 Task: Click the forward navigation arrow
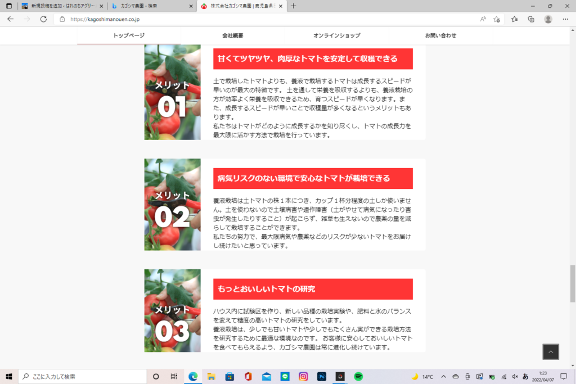click(27, 19)
